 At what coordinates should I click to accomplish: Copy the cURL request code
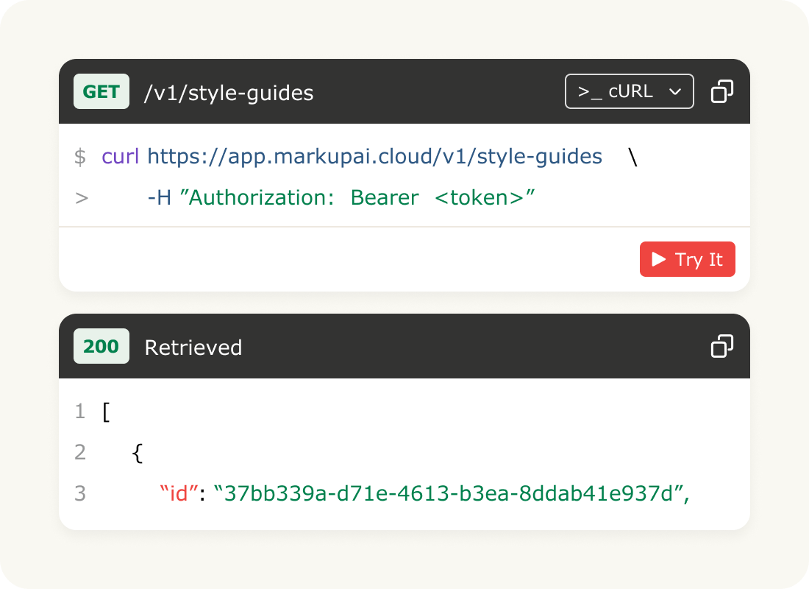721,91
